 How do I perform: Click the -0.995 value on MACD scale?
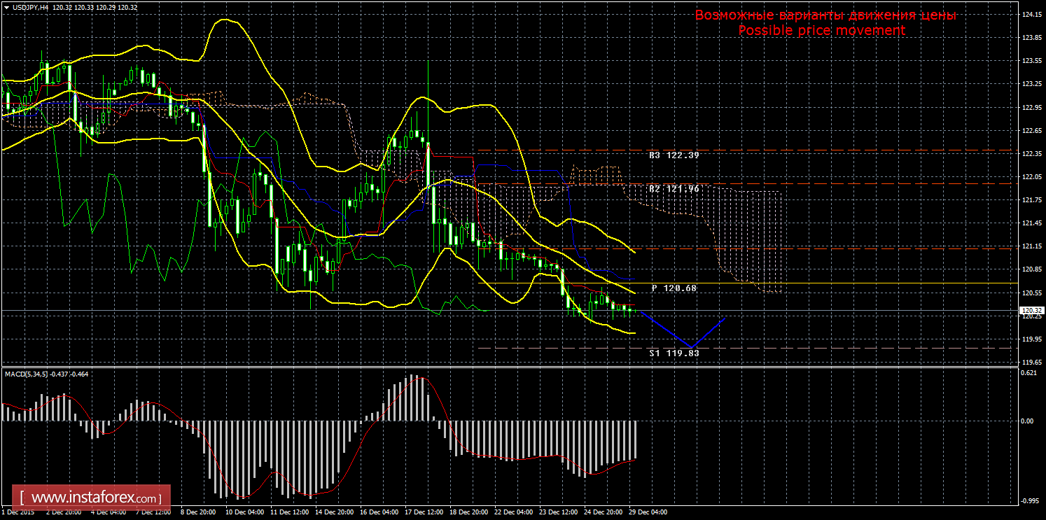click(1029, 501)
